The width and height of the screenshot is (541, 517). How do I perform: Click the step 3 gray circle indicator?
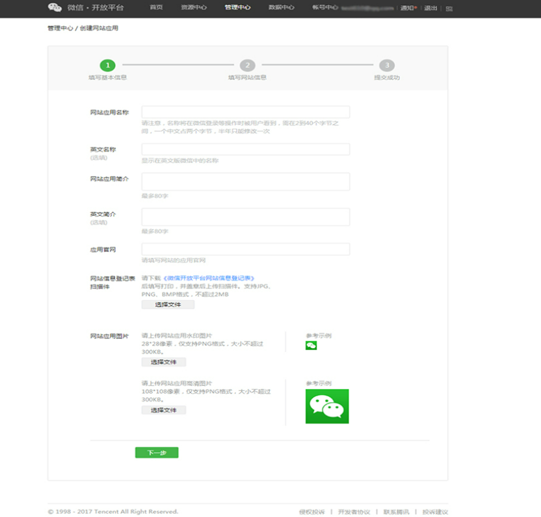tap(387, 65)
